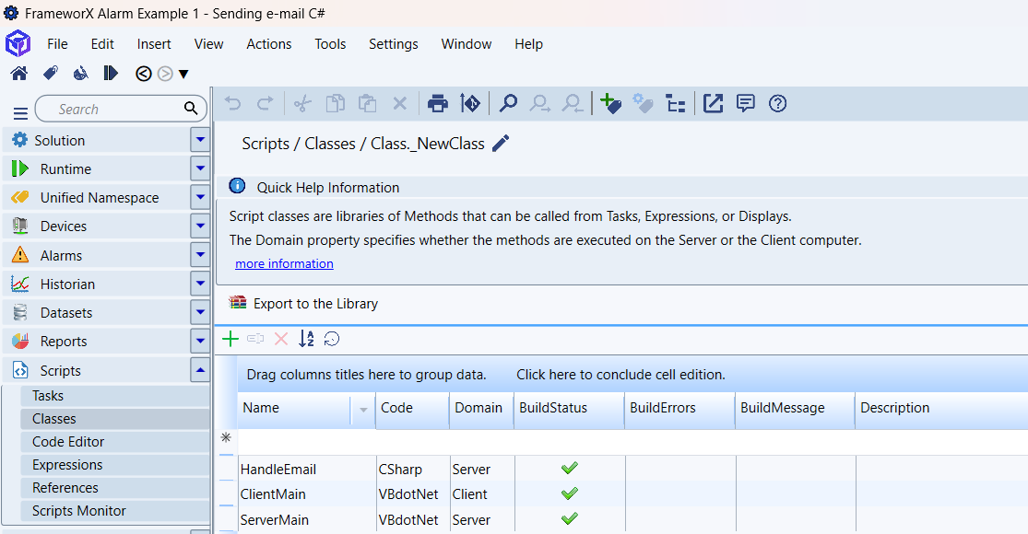
Task: Click the Home icon in the top toolbar
Action: click(18, 74)
